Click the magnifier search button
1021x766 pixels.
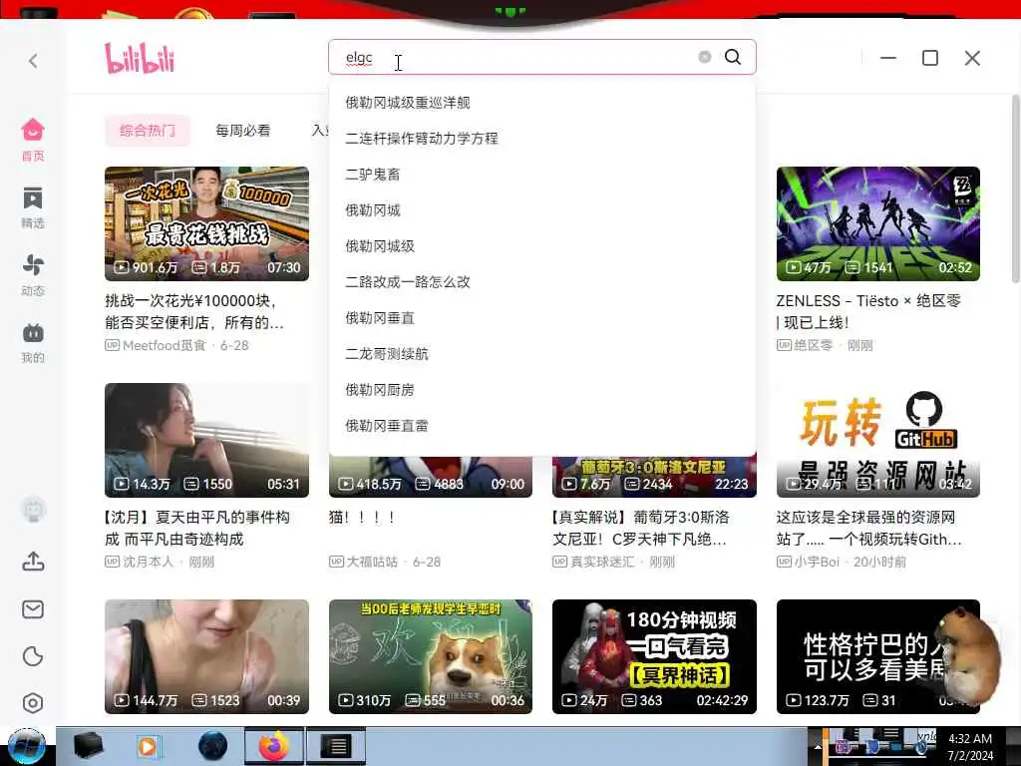pos(733,57)
